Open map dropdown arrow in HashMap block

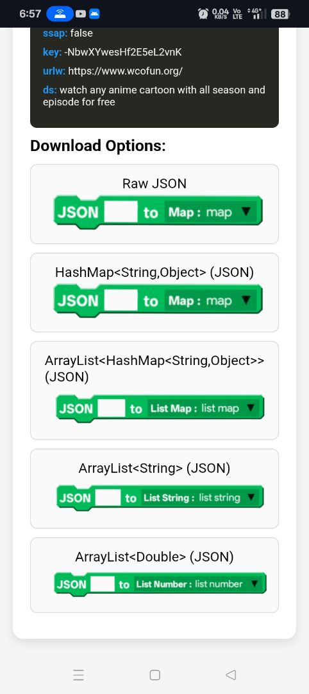coord(247,301)
